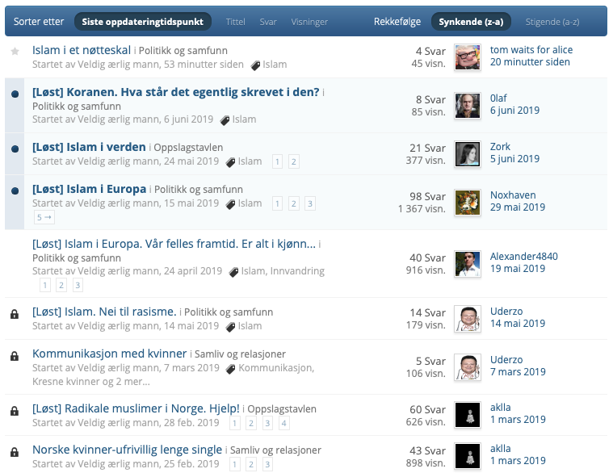Click the star icon beside Islam i et nøtteskal

point(15,51)
